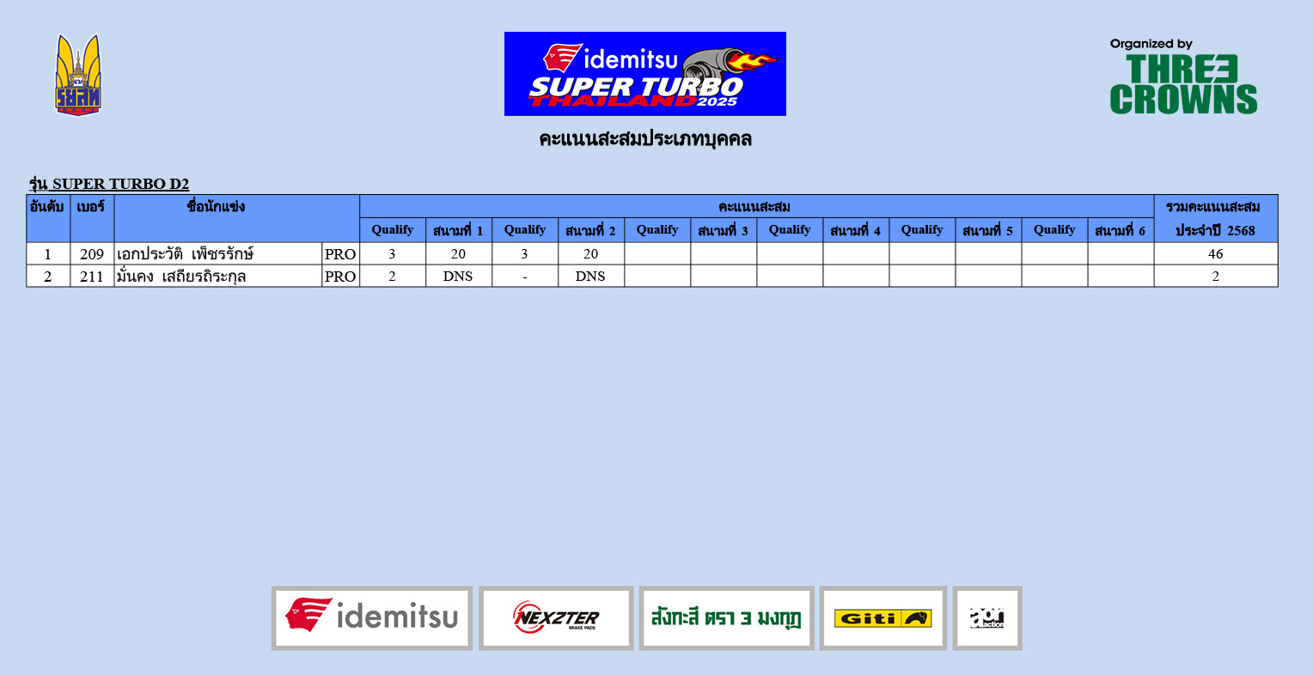Click the PRO label for driver 211
Image resolution: width=1313 pixels, height=675 pixels.
pyautogui.click(x=340, y=276)
